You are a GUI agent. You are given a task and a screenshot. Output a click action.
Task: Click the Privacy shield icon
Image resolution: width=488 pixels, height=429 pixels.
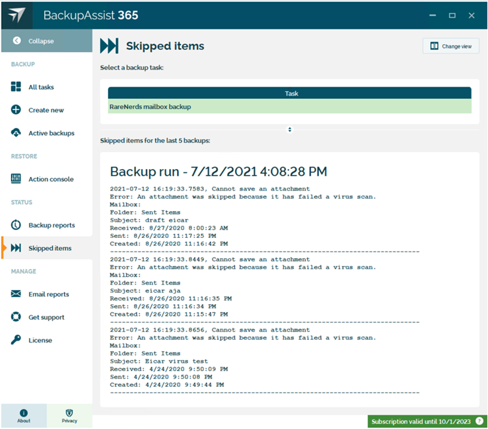(69, 413)
